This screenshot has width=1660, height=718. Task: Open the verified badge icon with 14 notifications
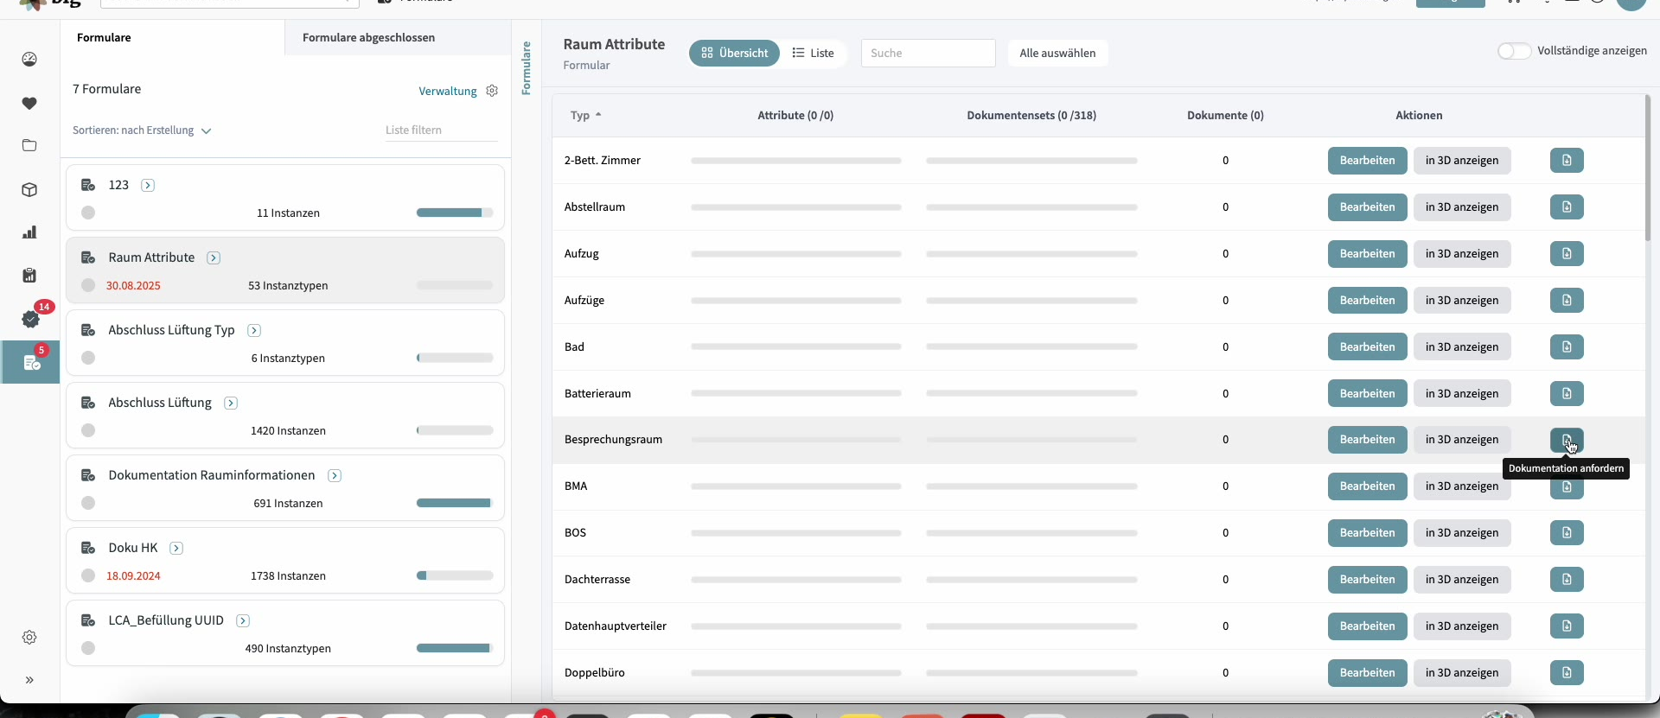click(x=31, y=319)
